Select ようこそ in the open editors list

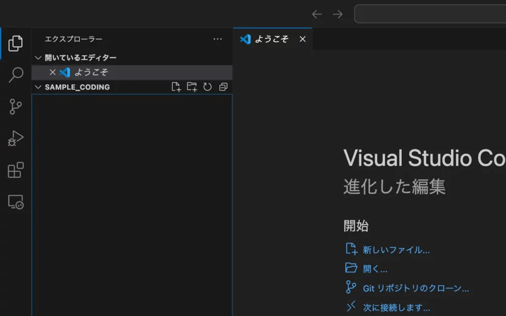pos(131,72)
